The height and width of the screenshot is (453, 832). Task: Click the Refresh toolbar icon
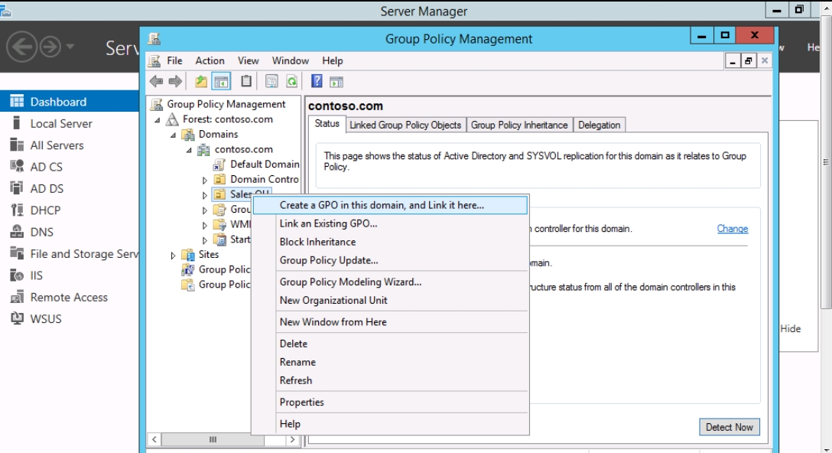[291, 81]
